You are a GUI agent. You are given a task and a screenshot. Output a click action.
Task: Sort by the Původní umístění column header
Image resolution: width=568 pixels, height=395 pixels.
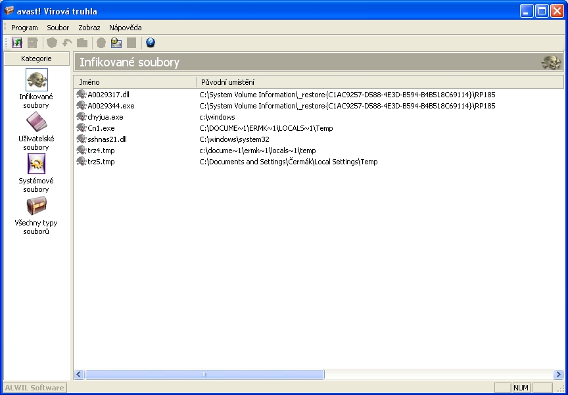pyautogui.click(x=379, y=82)
